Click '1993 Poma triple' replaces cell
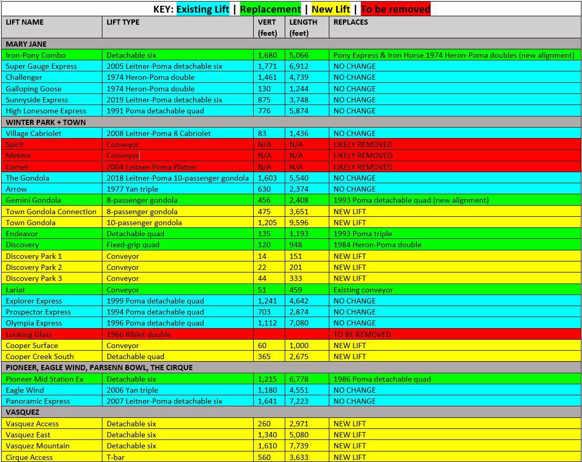 pos(455,234)
